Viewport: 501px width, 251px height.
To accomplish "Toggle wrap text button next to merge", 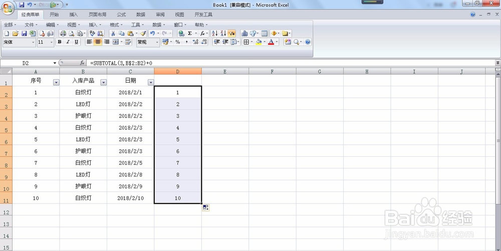I will coord(128,42).
